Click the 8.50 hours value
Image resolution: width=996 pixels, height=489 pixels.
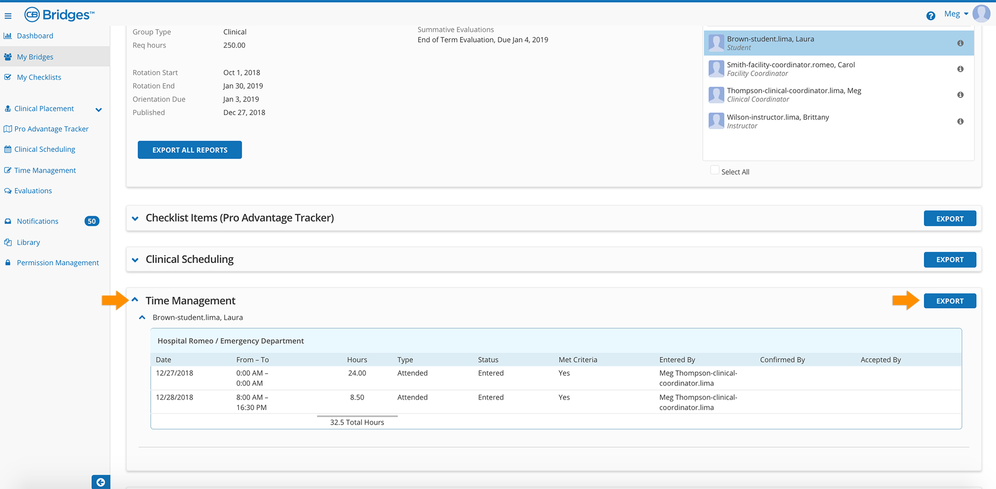(357, 398)
